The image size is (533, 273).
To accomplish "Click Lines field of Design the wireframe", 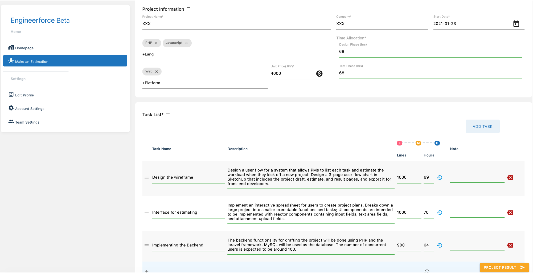I will pyautogui.click(x=409, y=177).
